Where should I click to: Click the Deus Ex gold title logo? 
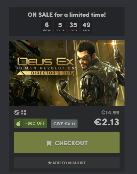click(x=46, y=61)
